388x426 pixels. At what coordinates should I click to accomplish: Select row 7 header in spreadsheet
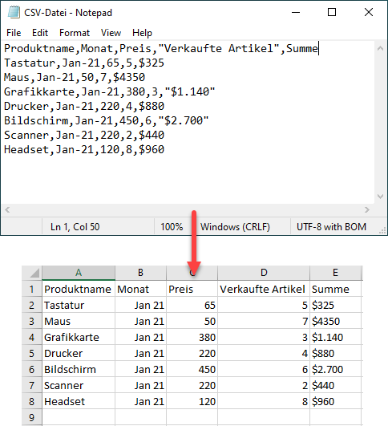click(32, 385)
